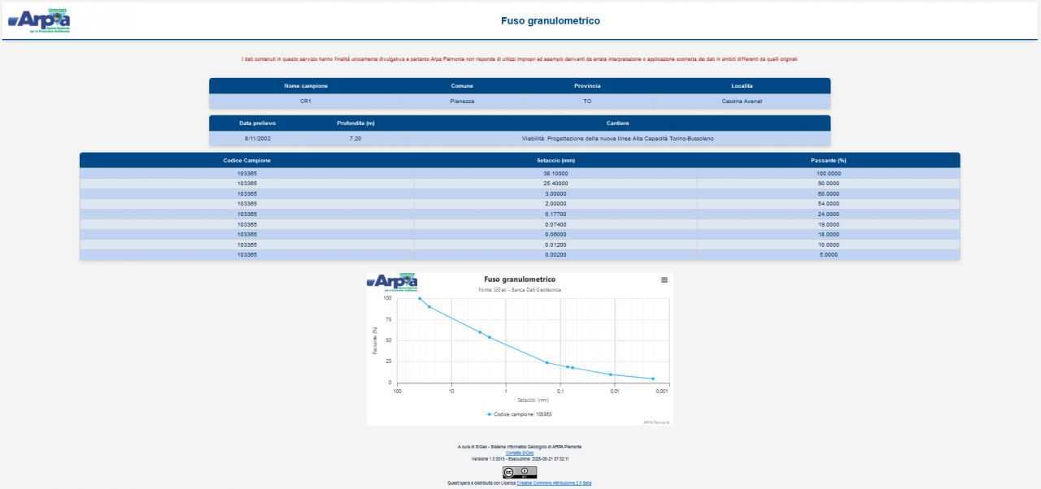The image size is (1041, 489).
Task: Select the 38.10000 setaccio cell
Action: 555,173
